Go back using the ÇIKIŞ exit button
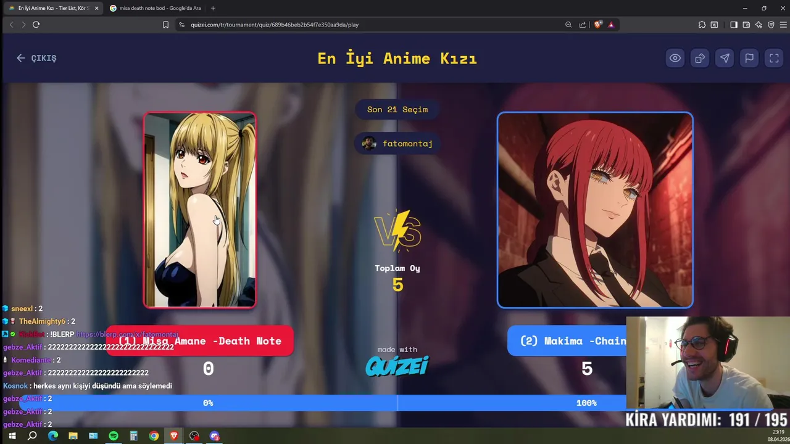Screen dimensions: 790x444 (x=36, y=58)
